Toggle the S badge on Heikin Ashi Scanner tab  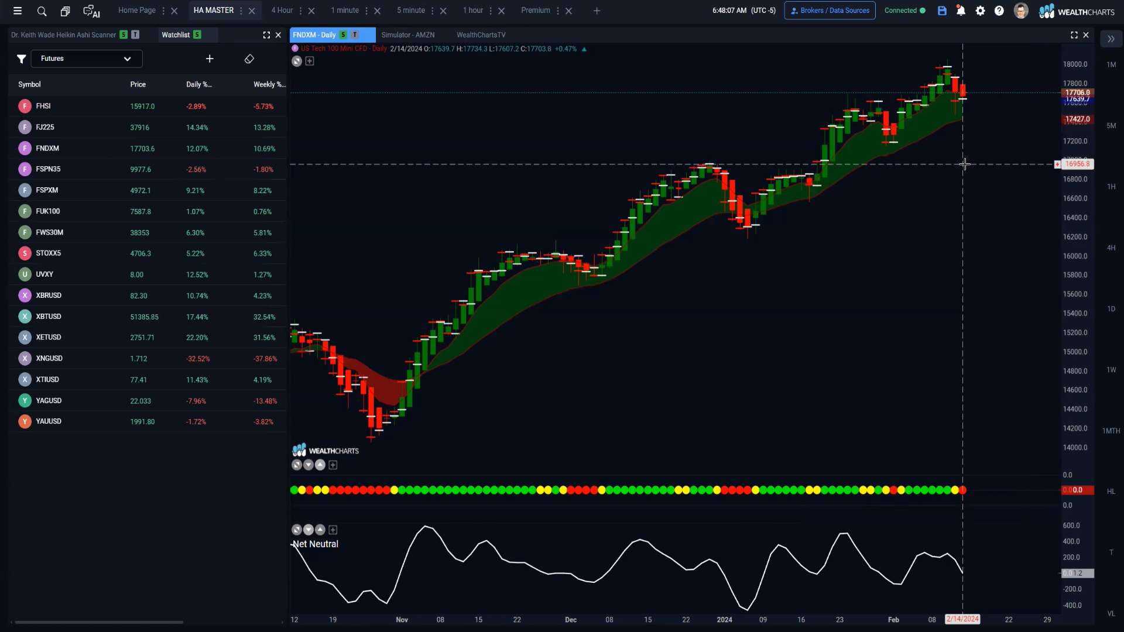coord(124,35)
